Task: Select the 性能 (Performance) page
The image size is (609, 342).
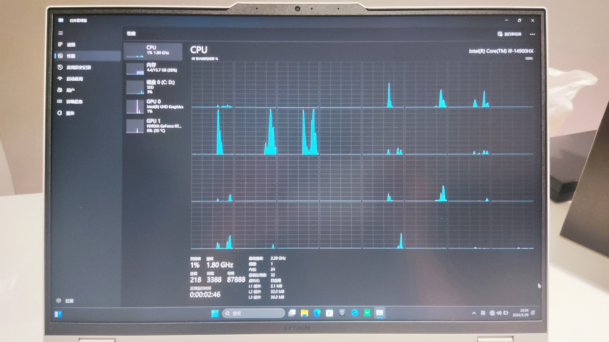Action: (87, 56)
